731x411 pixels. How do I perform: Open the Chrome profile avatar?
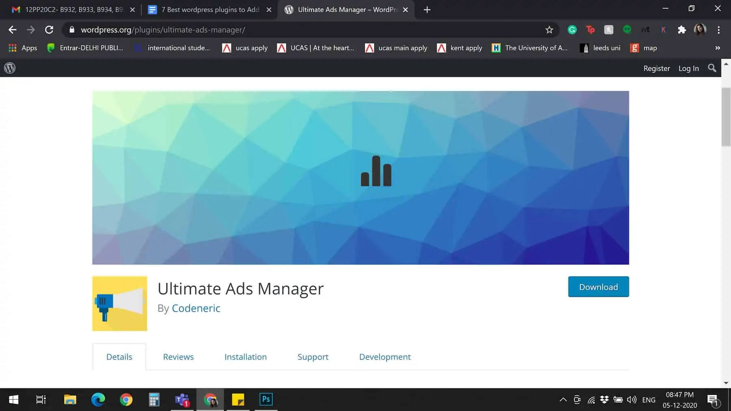point(700,30)
